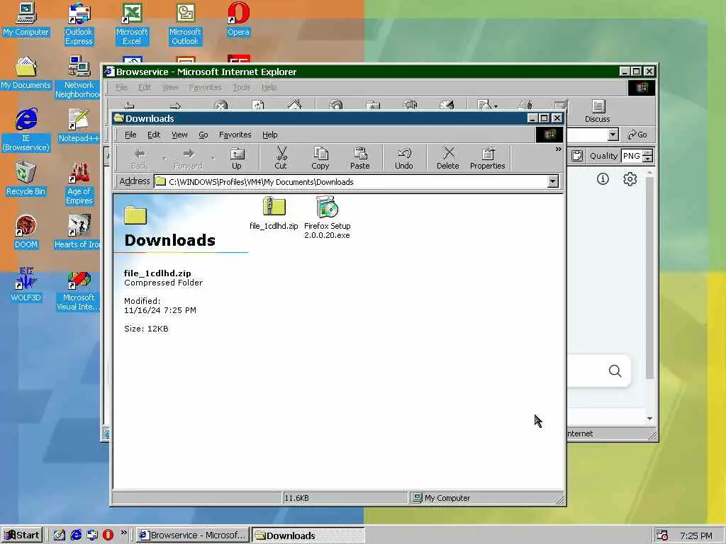Click the Go button in Internet Explorer
This screenshot has width=726, height=544.
tap(637, 135)
